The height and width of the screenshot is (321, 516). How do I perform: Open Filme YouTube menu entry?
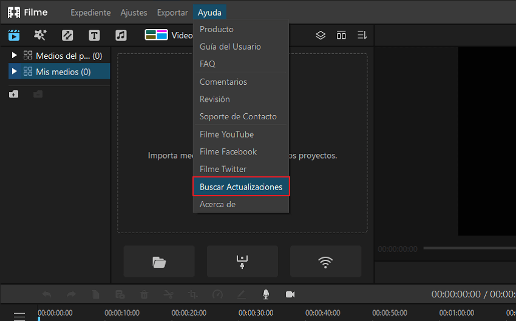click(241, 134)
